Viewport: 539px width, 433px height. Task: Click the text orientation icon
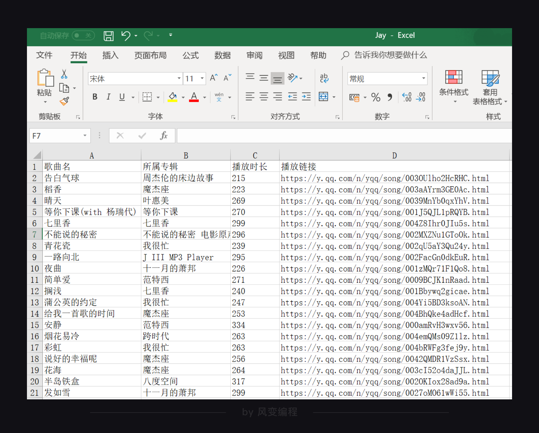(293, 78)
